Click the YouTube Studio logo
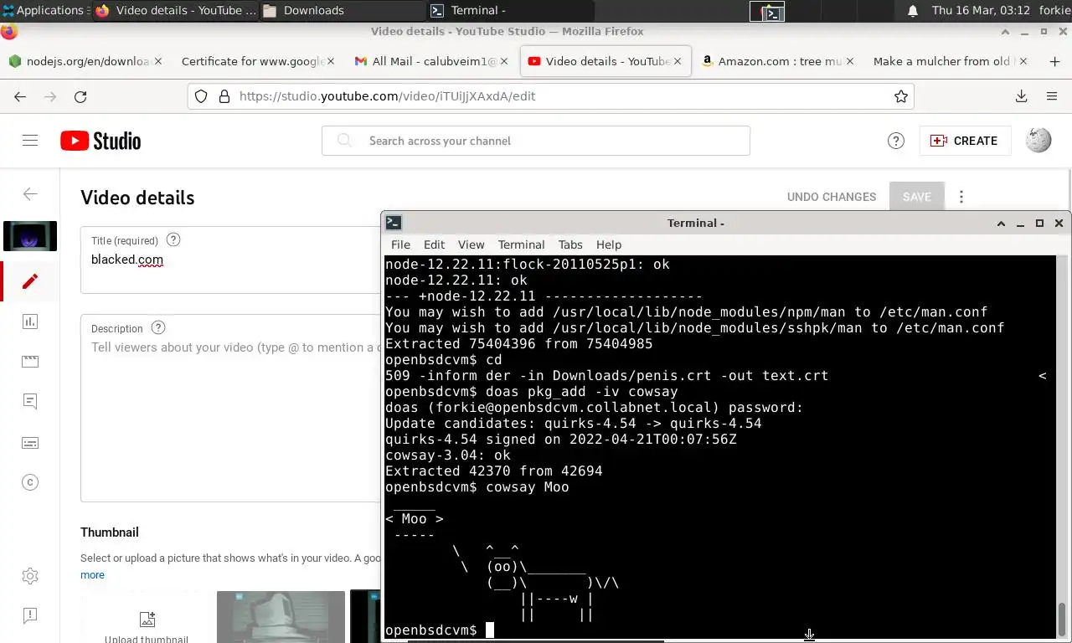 click(100, 141)
